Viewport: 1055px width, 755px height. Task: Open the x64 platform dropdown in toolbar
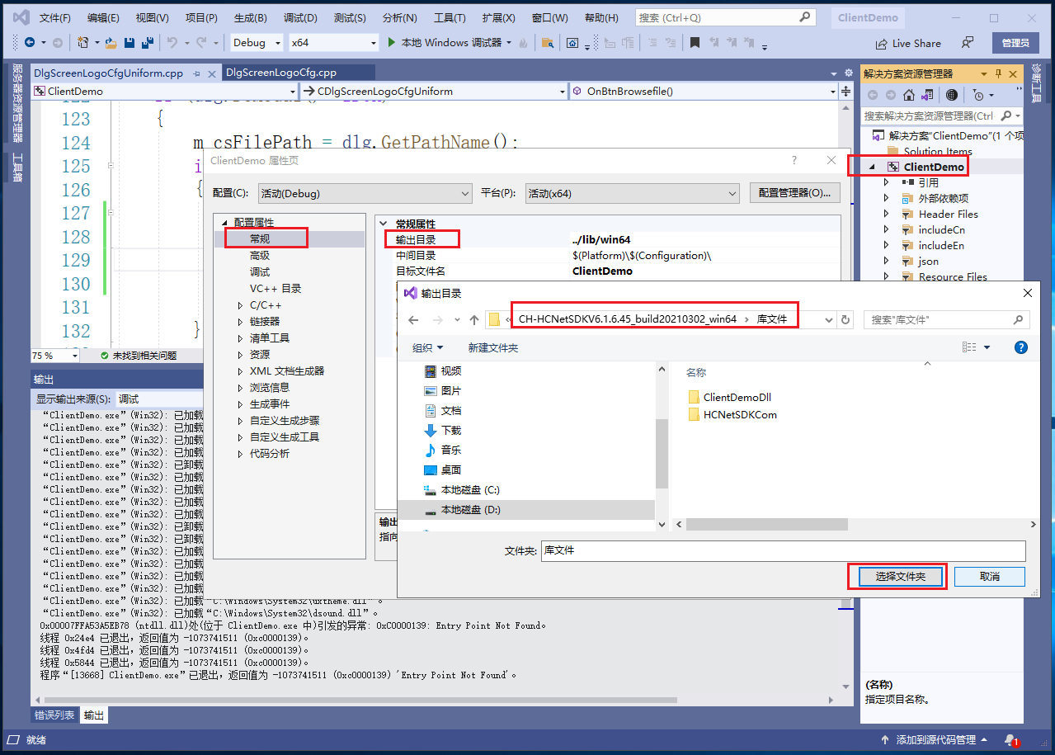[x=334, y=42]
